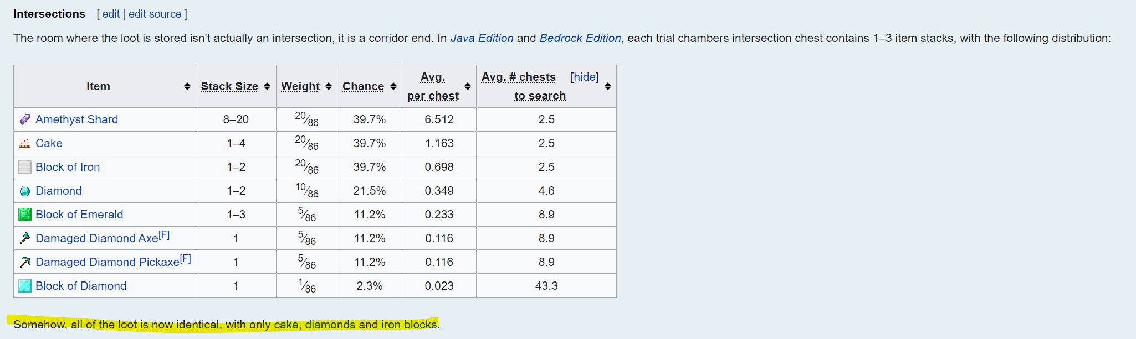Click the Diamond gem icon
1136x339 pixels.
tap(24, 191)
